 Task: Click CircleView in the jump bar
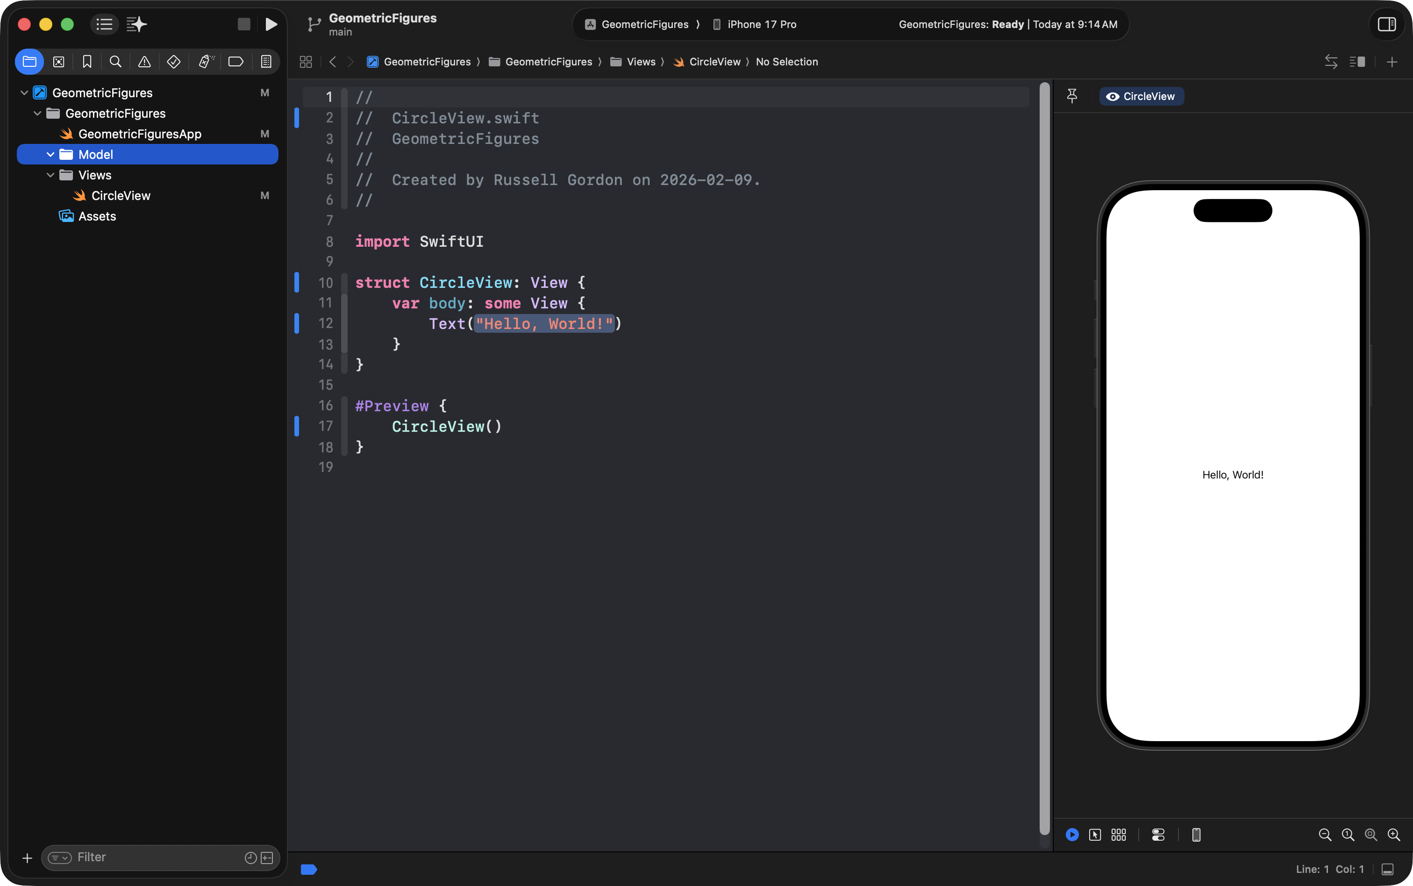pyautogui.click(x=714, y=62)
